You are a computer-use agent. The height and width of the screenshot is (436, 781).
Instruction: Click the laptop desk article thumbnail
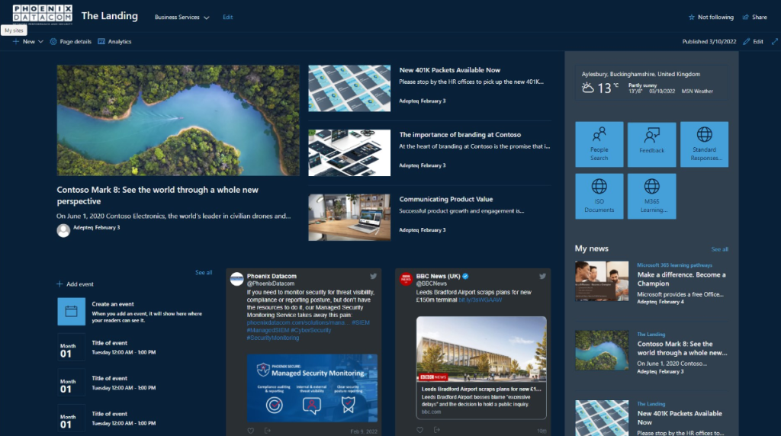tap(349, 217)
